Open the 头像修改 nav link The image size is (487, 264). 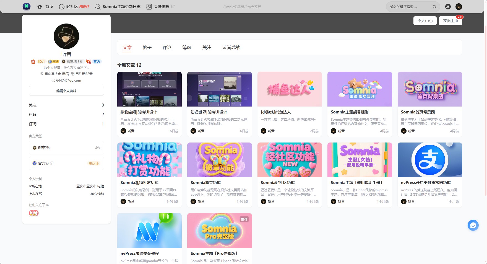pos(162,7)
